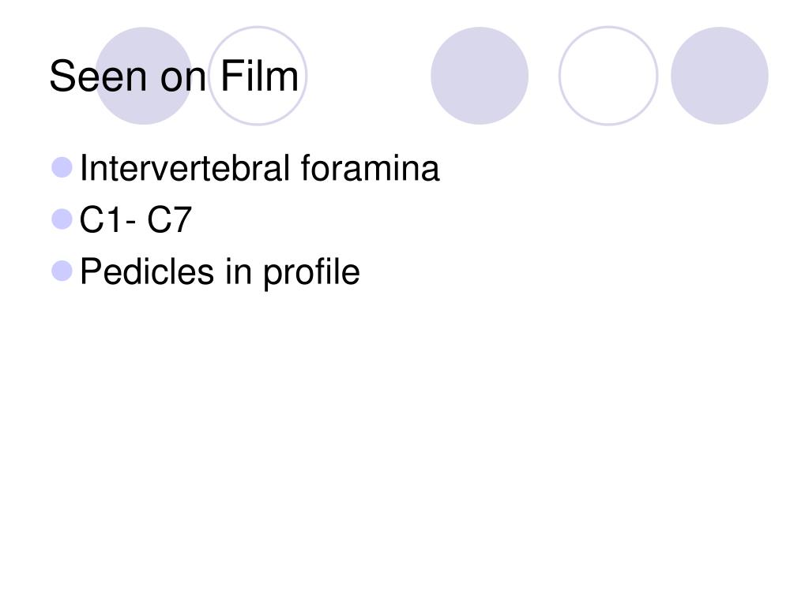The width and height of the screenshot is (809, 606).
Task: Select the 'Seen on Film' slide title
Action: pos(174,77)
